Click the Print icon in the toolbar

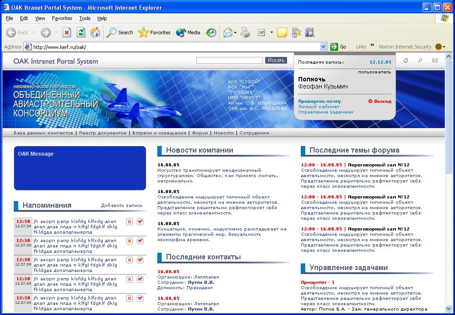point(245,32)
